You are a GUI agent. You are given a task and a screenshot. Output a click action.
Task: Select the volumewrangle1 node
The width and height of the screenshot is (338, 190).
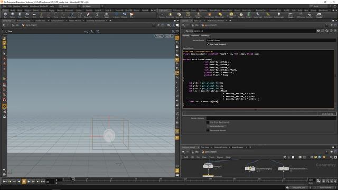250,169
